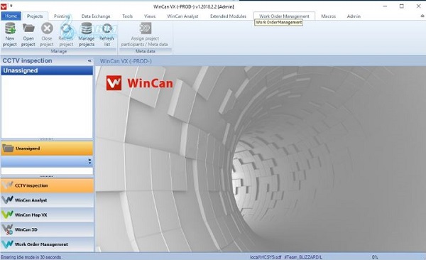Image resolution: width=426 pixels, height=260 pixels.
Task: Maximize the WinCan VX window
Action: tap(402, 6)
